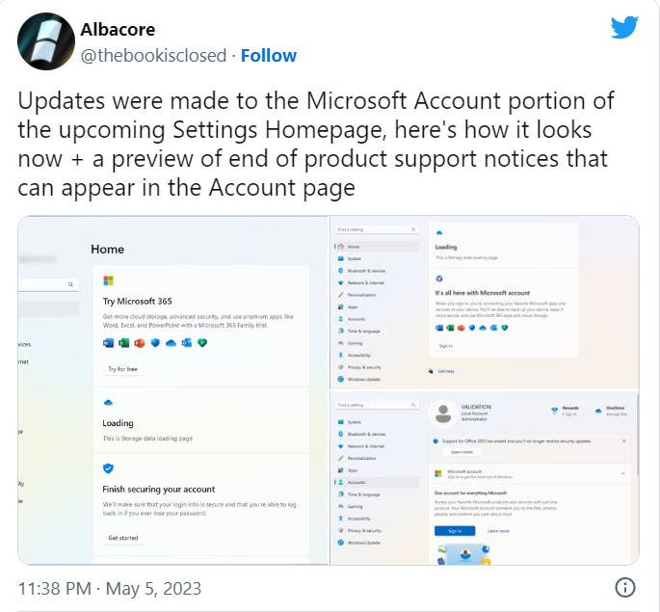Open the tweet timestamp 11:38 PM May 5, 2023
This screenshot has height=612, width=660.
(x=110, y=588)
